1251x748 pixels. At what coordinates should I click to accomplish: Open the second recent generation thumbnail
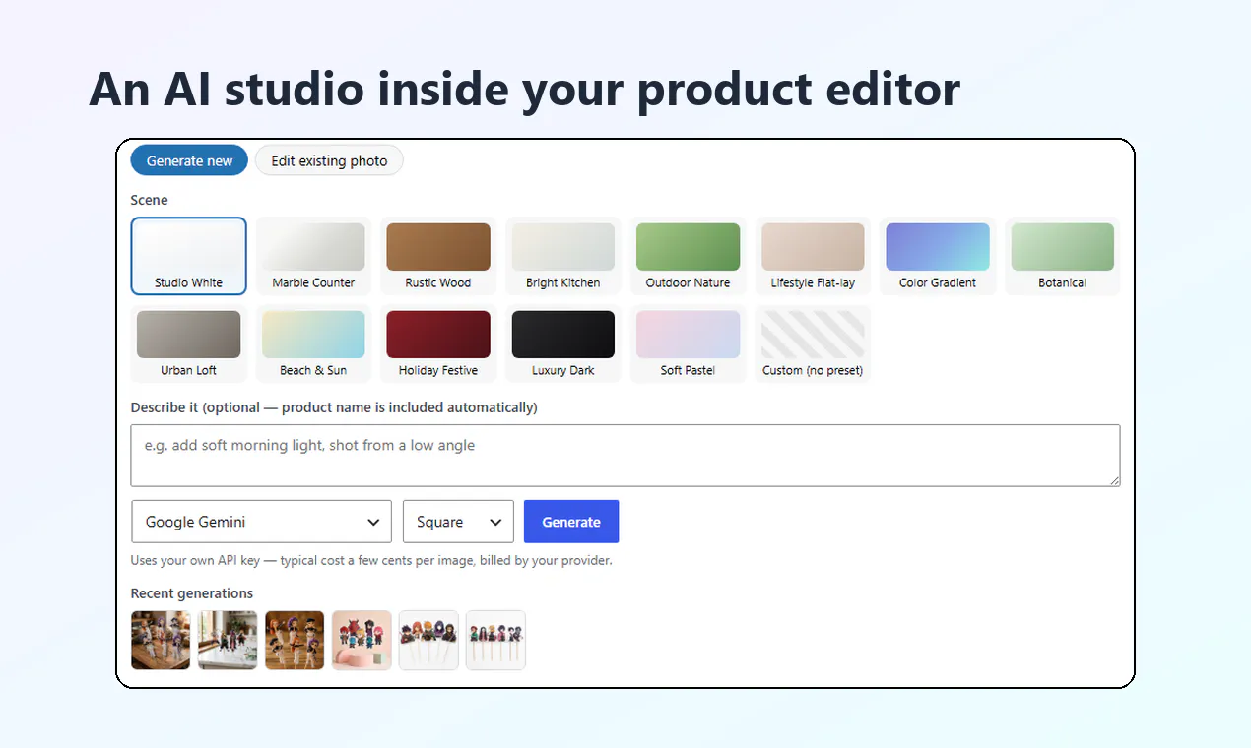click(x=228, y=640)
